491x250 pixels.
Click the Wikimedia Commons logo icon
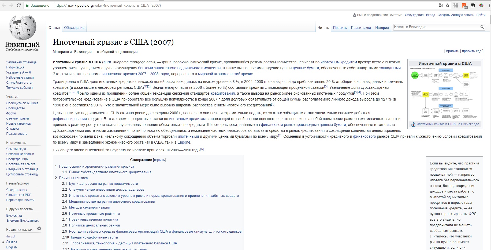point(413,124)
